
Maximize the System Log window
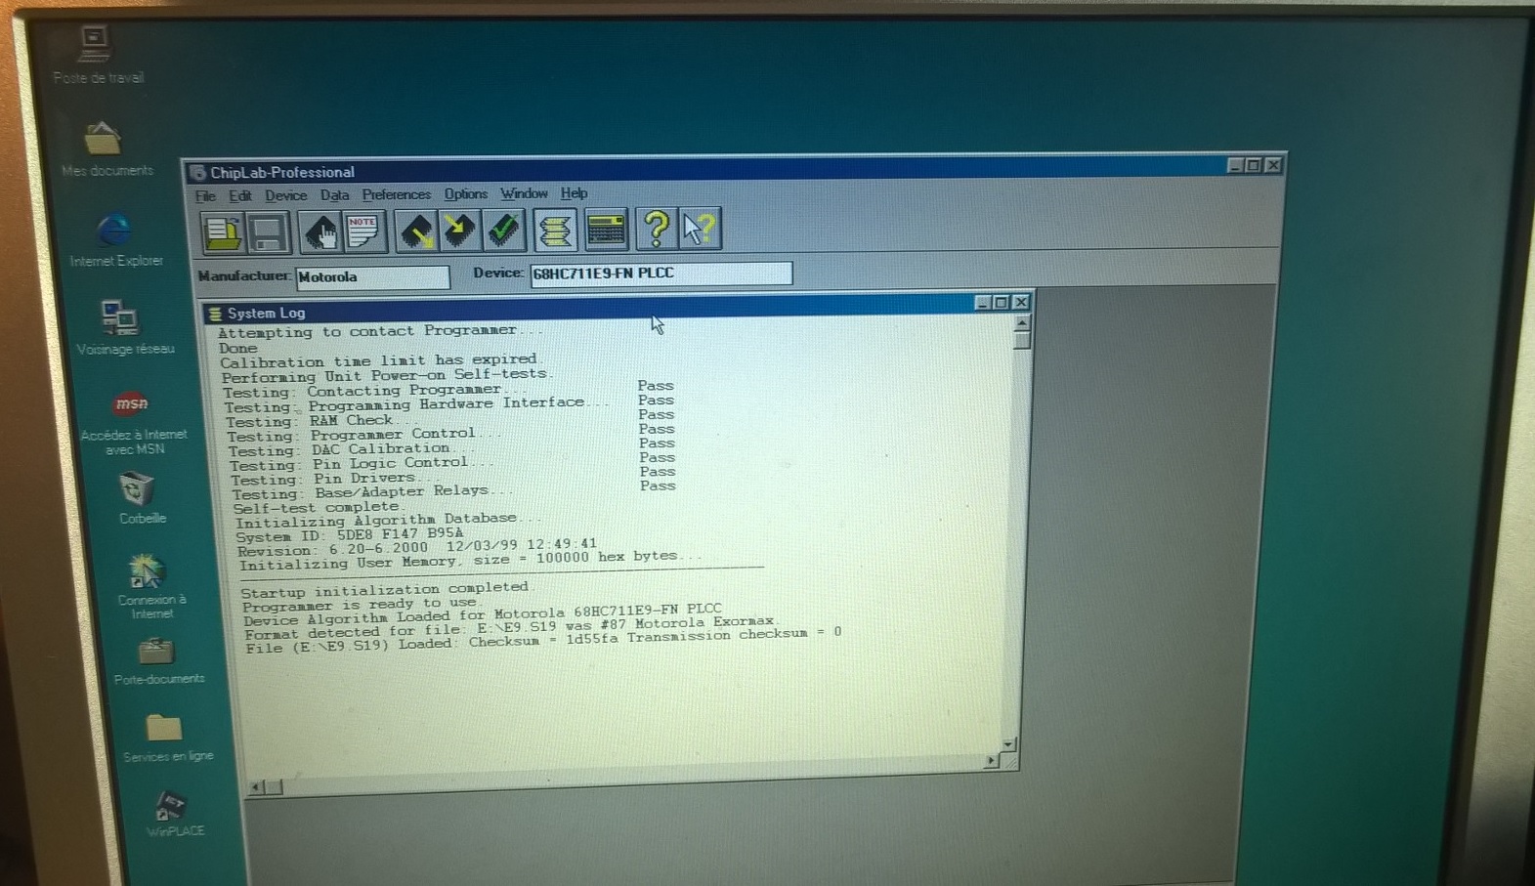(x=1001, y=303)
